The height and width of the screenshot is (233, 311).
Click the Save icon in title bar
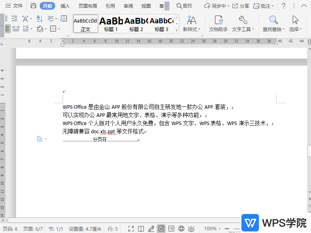pos(33,6)
